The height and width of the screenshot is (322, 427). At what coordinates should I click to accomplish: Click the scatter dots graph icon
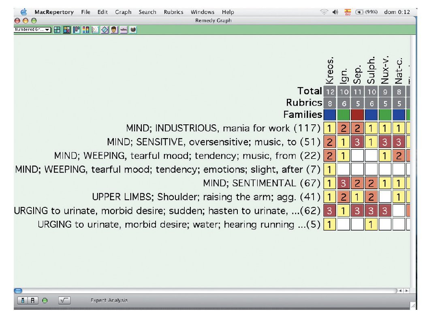click(95, 30)
